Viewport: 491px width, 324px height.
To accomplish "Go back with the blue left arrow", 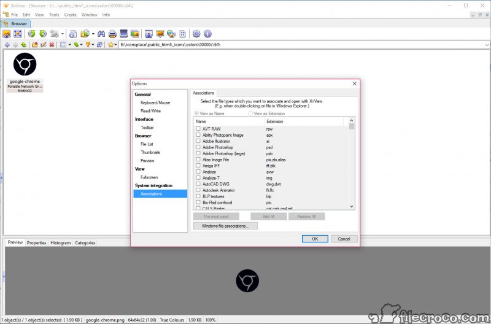I will click(7, 45).
